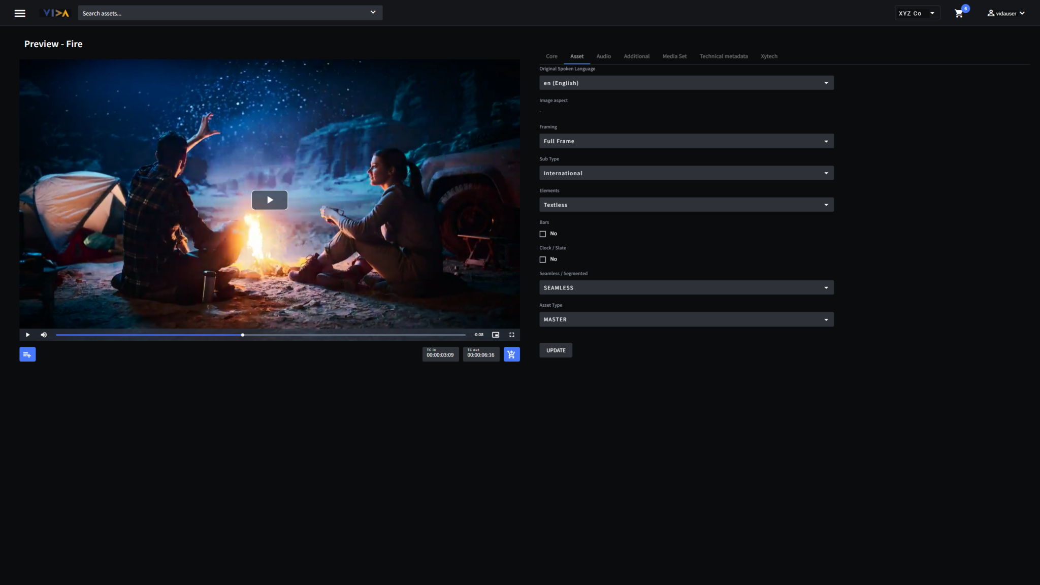Click the large center play button

pos(270,200)
